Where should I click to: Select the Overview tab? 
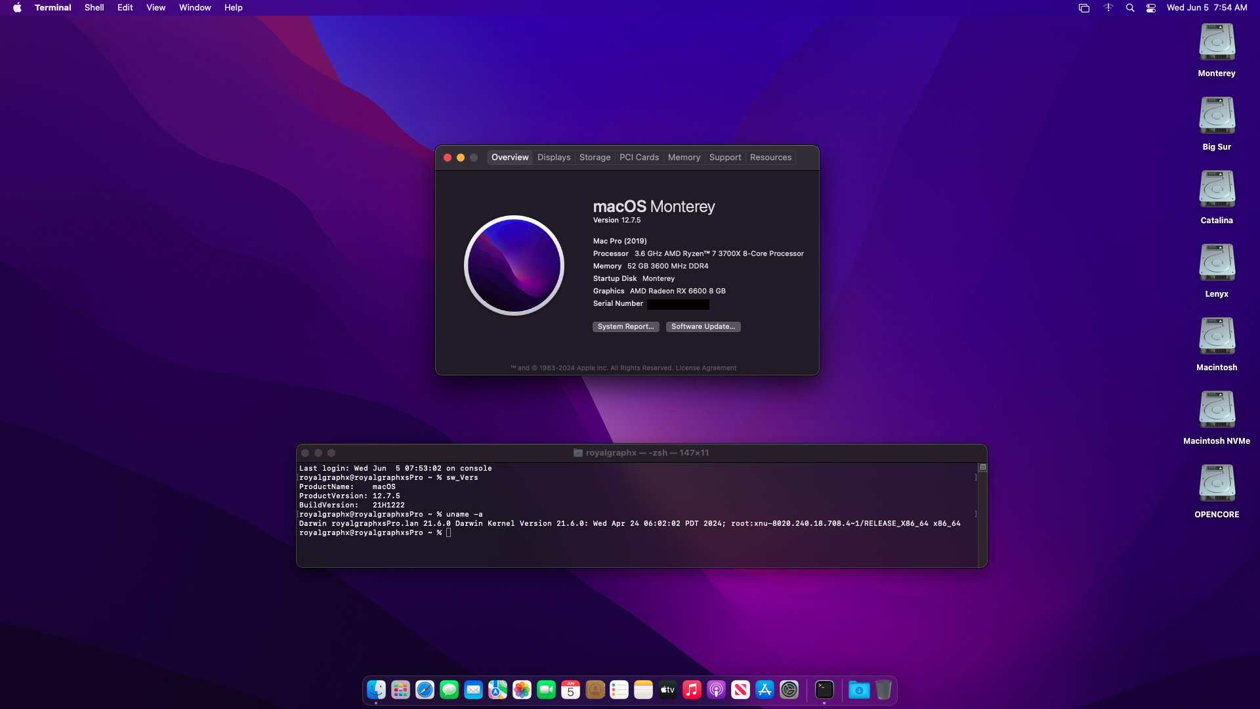(510, 158)
